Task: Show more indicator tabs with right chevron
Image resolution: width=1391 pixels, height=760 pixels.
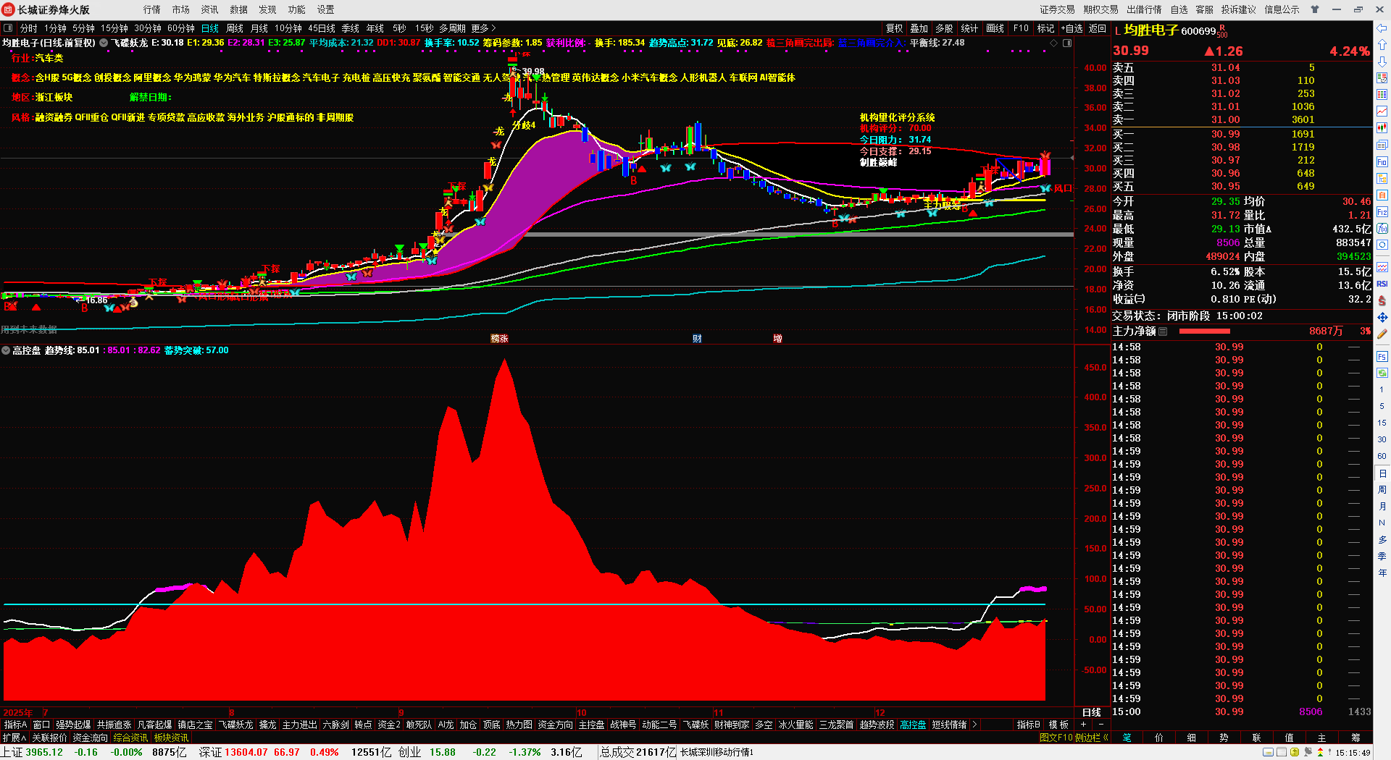Action: coord(974,725)
